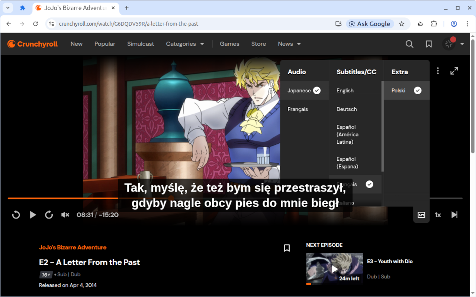Viewport: 476px width, 297px height.
Task: View site information for crunchyroll.com
Action: [x=52, y=24]
